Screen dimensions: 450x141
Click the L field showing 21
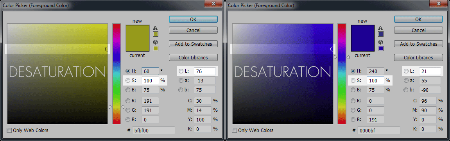(430, 71)
